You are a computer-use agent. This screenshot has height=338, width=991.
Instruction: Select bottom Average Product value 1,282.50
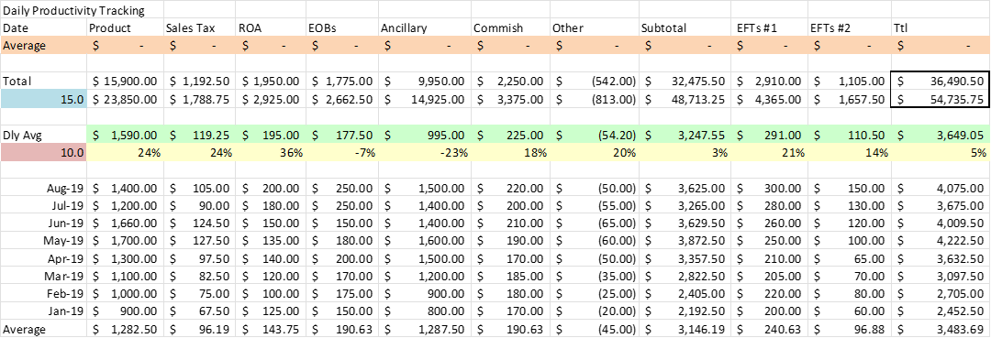click(125, 329)
